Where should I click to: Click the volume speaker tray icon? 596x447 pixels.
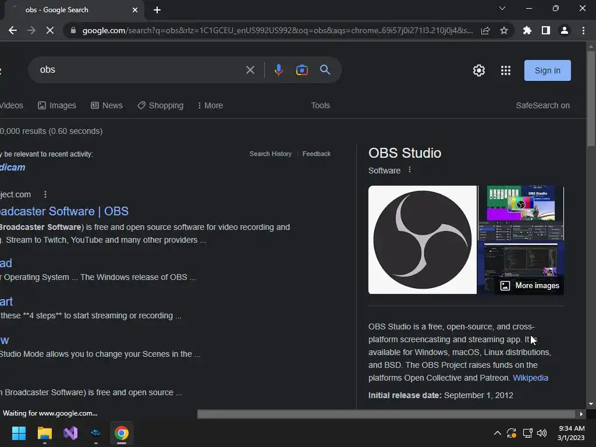542,433
